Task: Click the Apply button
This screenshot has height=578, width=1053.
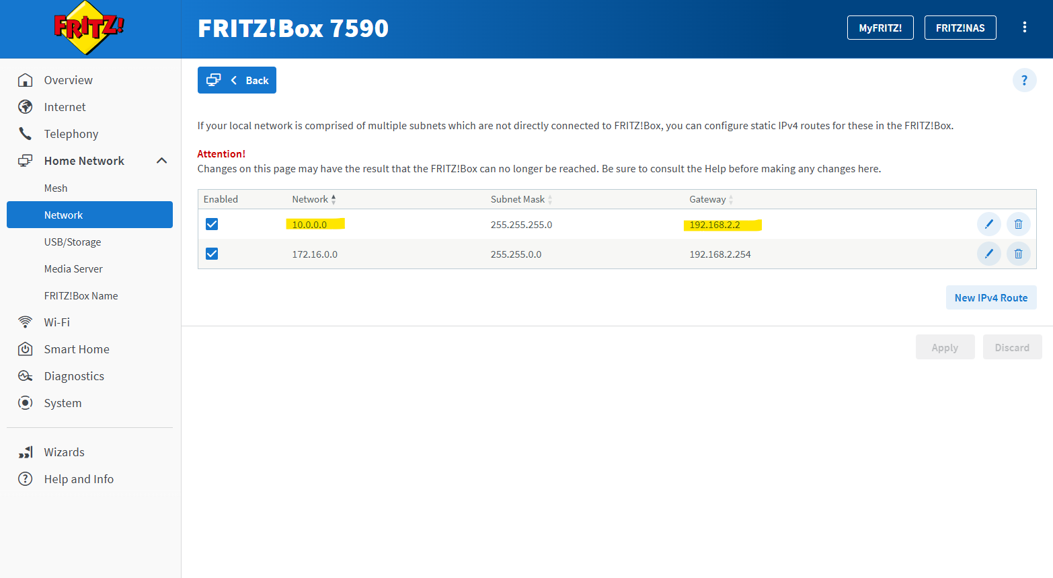Action: click(x=945, y=347)
